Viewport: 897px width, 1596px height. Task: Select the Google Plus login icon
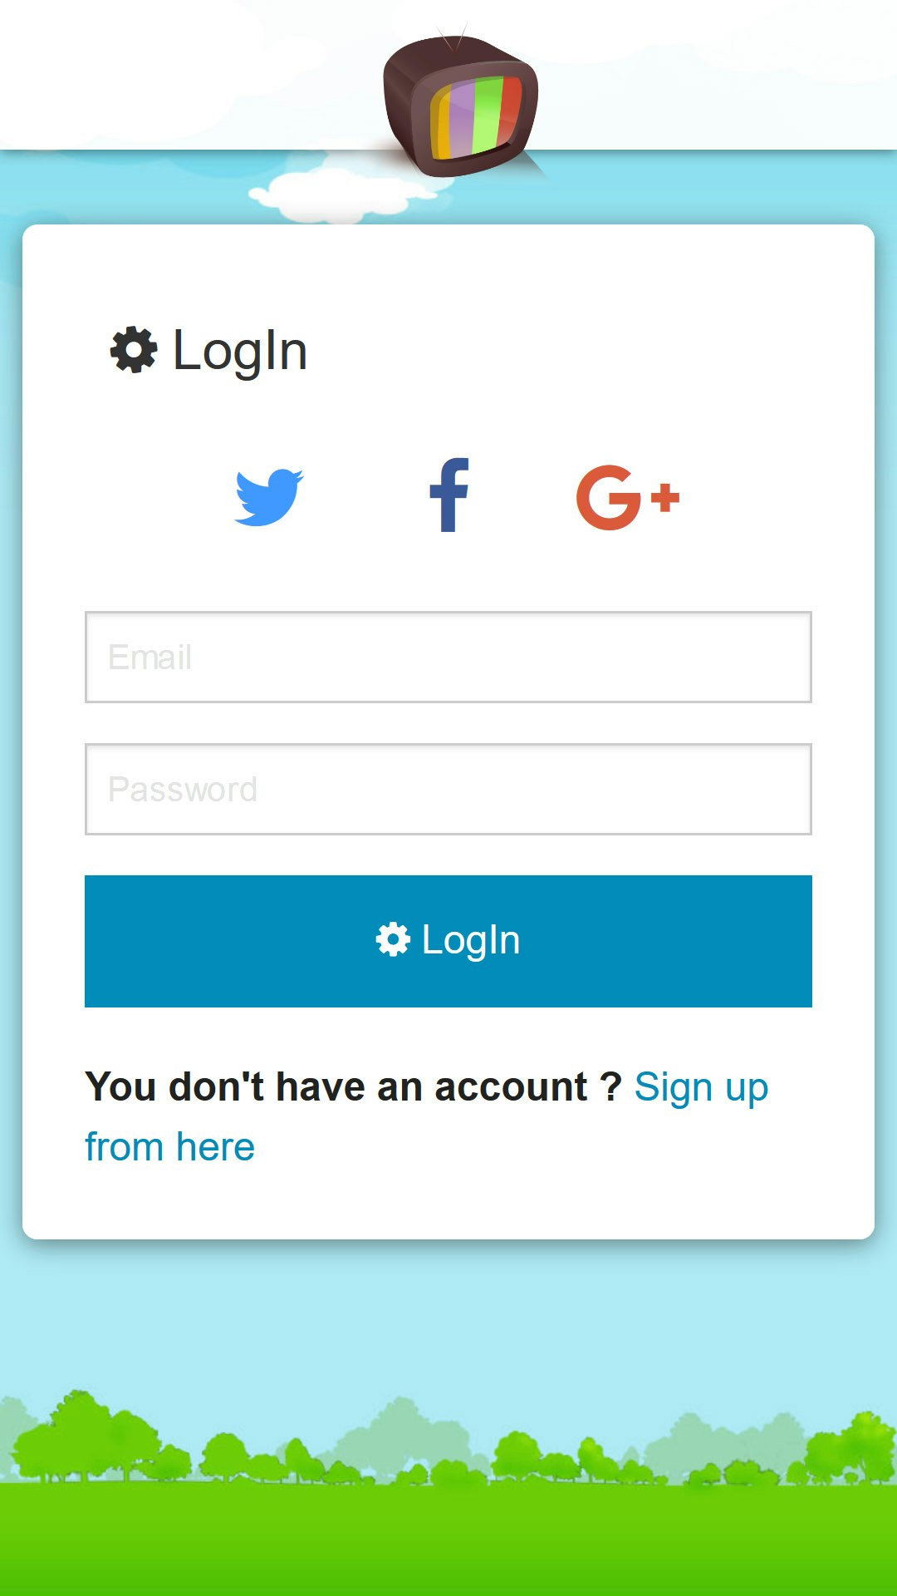point(628,497)
